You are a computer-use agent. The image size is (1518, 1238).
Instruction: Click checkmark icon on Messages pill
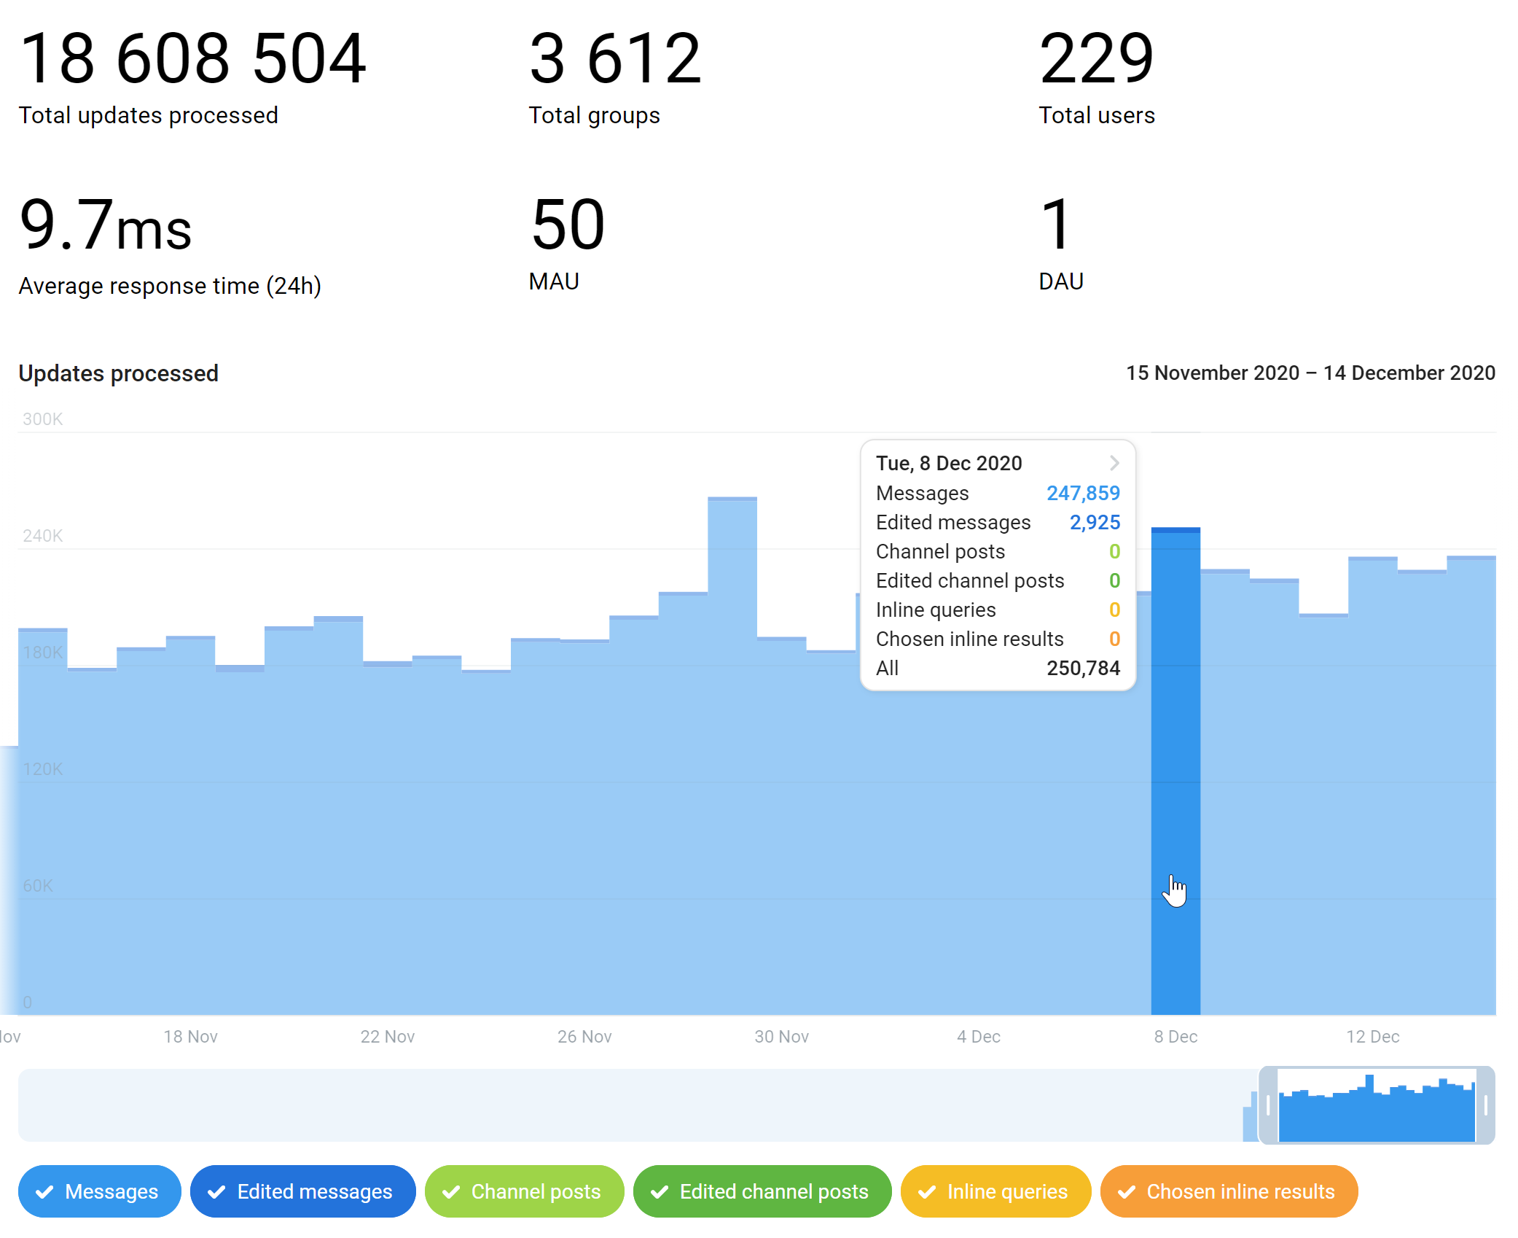pos(44,1191)
